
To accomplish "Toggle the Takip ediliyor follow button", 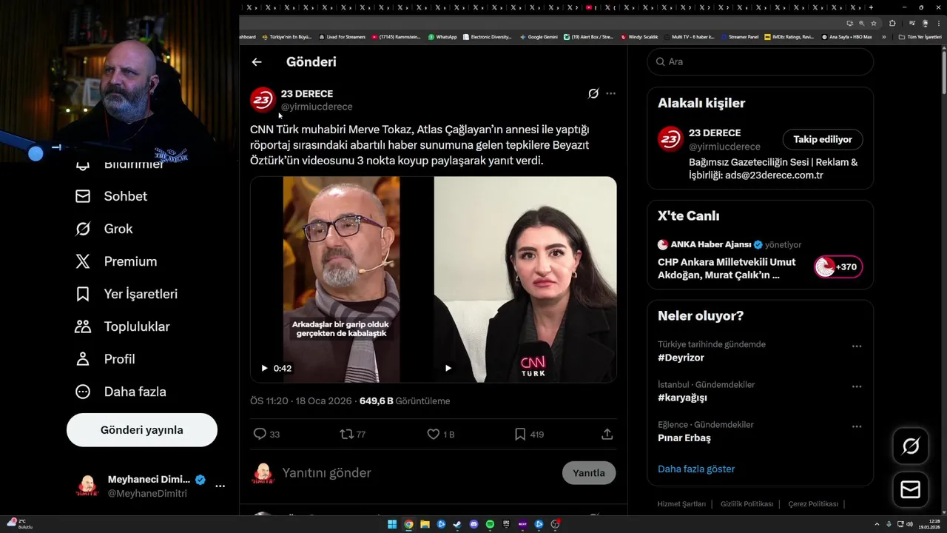I will (x=823, y=139).
